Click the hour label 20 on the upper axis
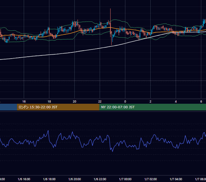 (75, 102)
